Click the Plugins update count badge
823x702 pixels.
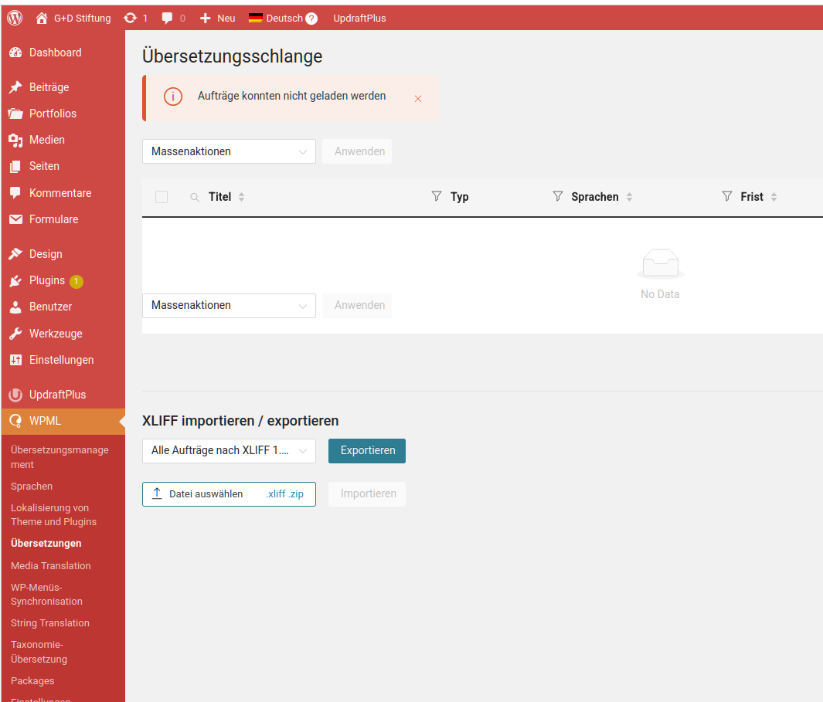(x=76, y=282)
